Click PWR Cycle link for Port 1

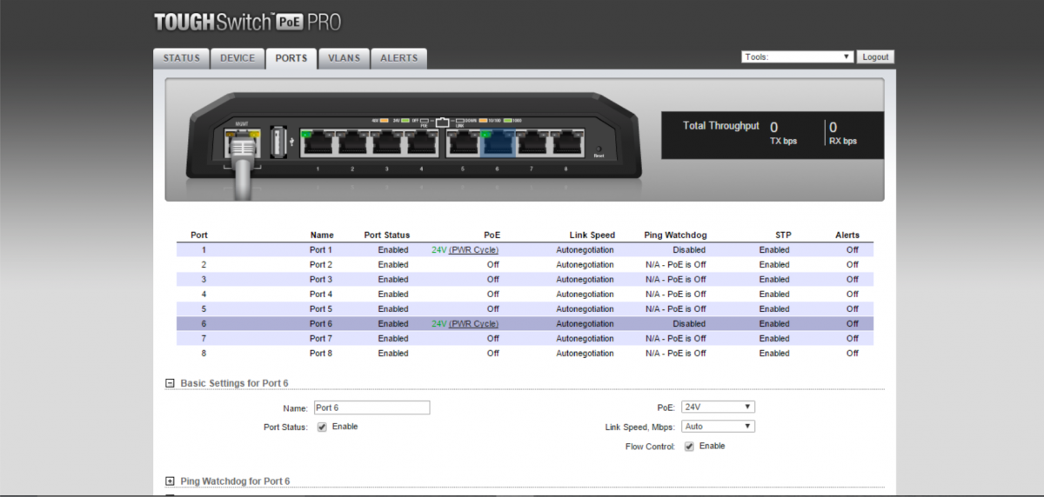pyautogui.click(x=473, y=249)
